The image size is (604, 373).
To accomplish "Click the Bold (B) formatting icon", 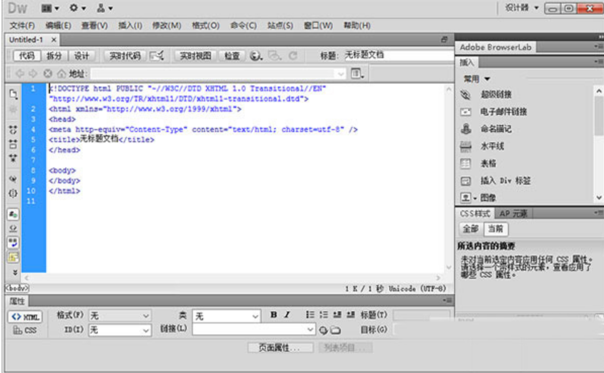I will (x=273, y=315).
